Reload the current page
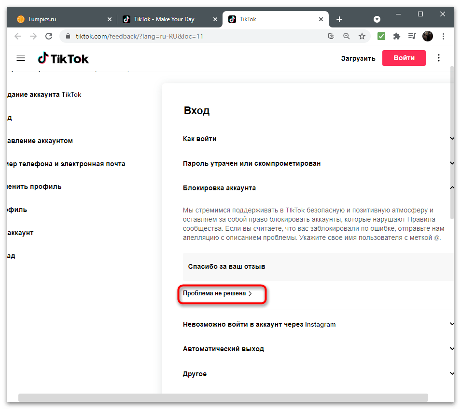 click(49, 36)
